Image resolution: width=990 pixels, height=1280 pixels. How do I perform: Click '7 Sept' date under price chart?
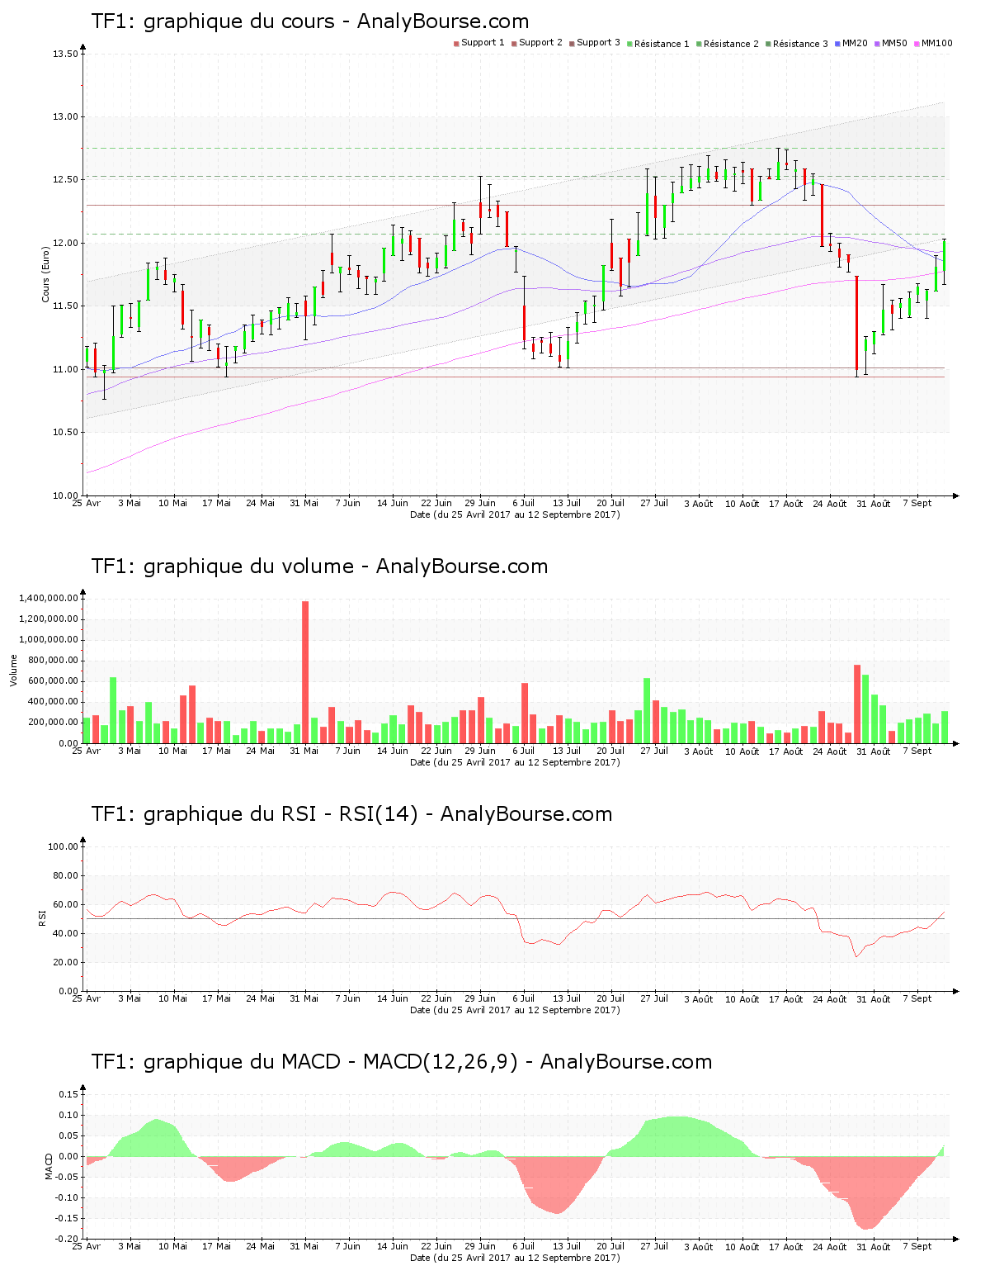pos(917,504)
